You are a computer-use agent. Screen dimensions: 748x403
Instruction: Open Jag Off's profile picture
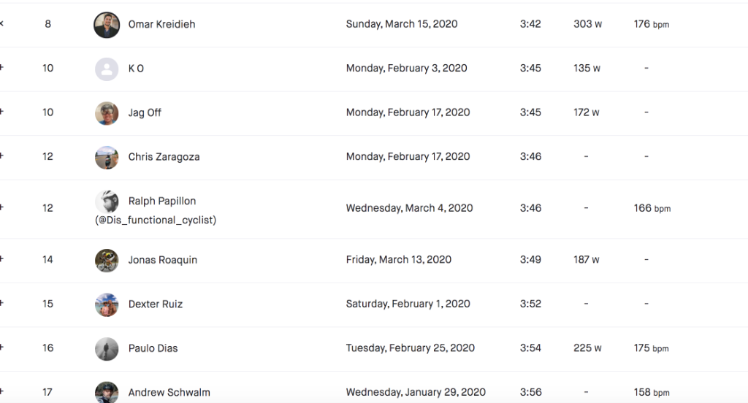click(107, 113)
